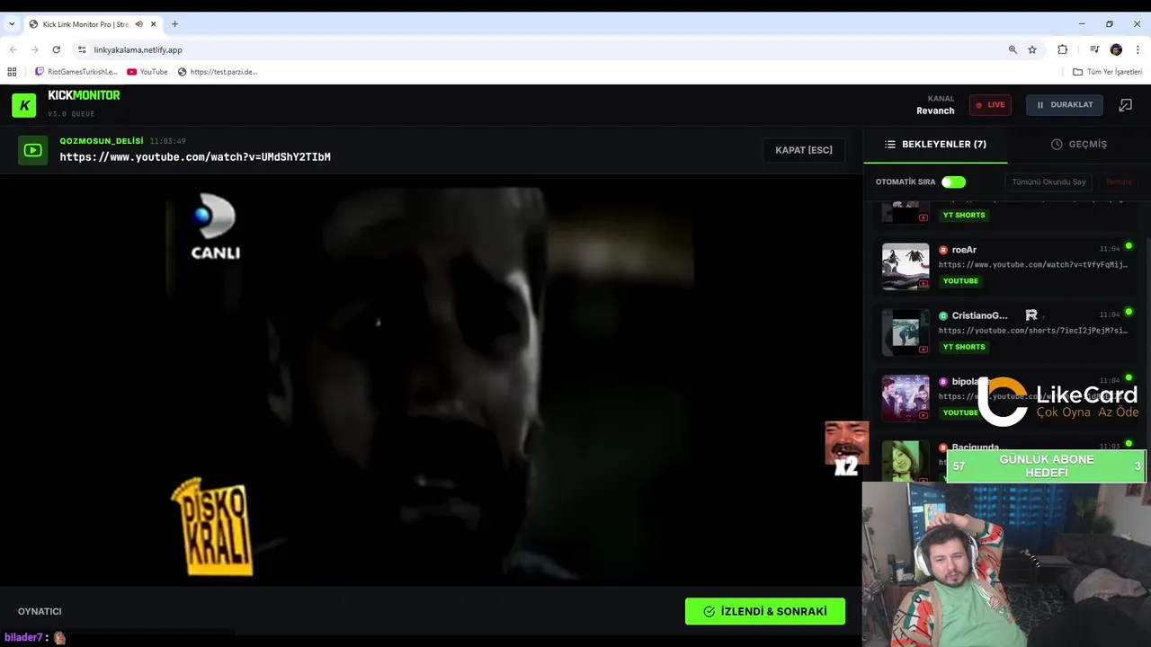Open the pop-out window icon
The image size is (1151, 647).
click(x=1125, y=105)
